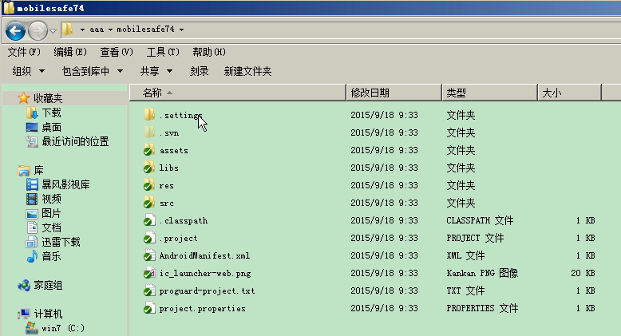
Task: Select the AndroidManifest.xml file icon
Action: point(149,255)
